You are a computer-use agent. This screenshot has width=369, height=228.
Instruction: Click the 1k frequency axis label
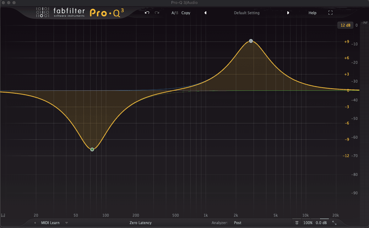(206, 215)
